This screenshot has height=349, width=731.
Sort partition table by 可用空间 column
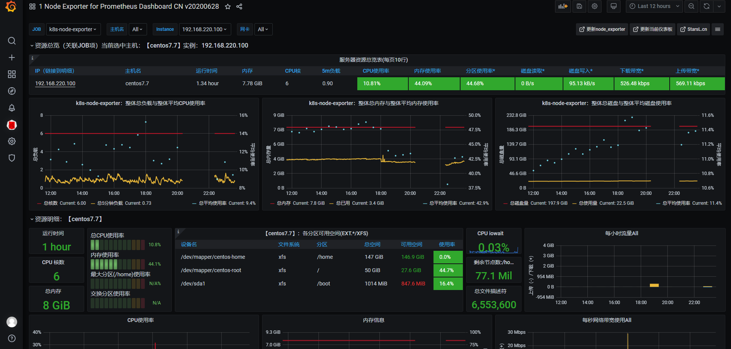tap(411, 244)
